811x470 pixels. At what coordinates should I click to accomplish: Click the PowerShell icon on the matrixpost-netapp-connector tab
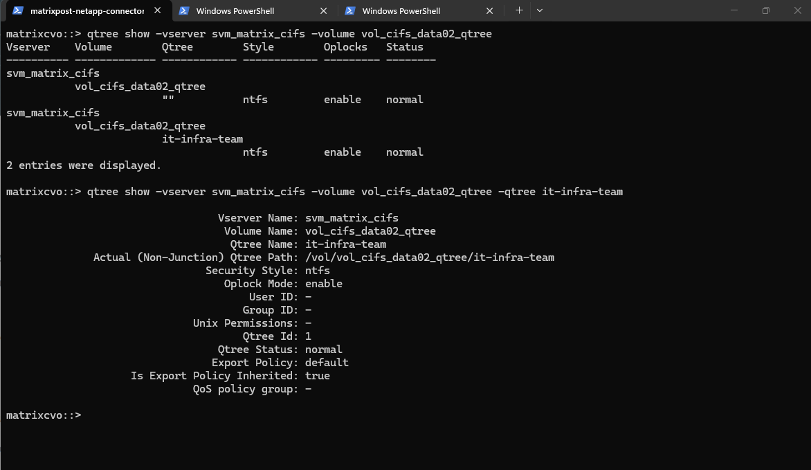pos(18,11)
